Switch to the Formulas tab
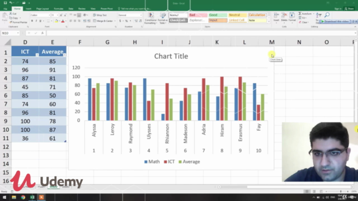 click(58, 9)
